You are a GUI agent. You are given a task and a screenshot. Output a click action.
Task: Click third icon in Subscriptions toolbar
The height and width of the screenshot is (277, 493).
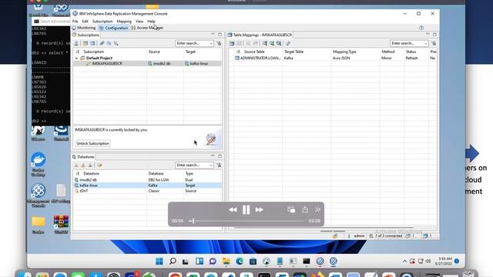tap(92, 43)
